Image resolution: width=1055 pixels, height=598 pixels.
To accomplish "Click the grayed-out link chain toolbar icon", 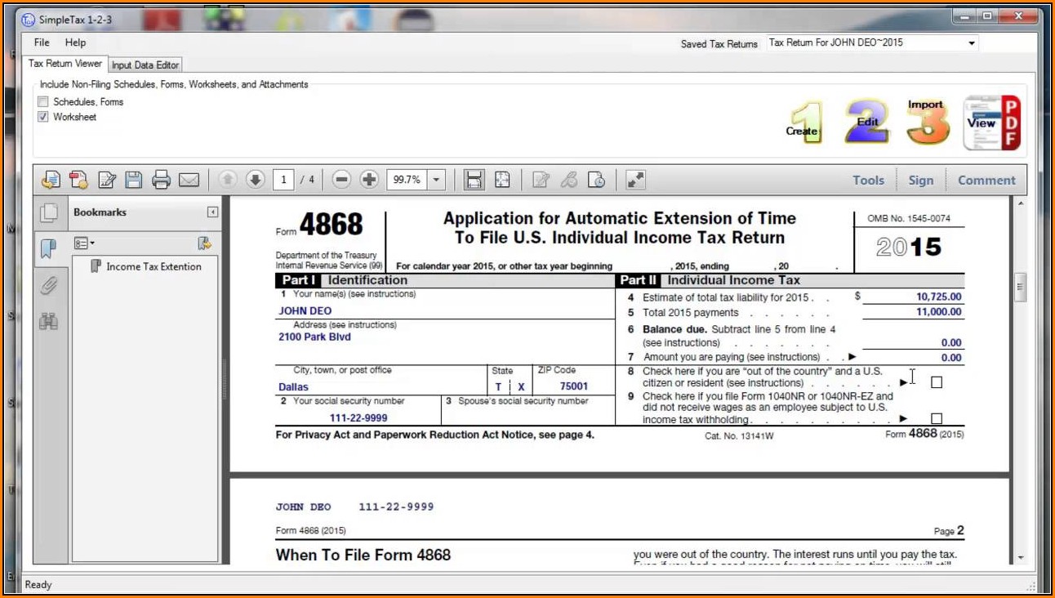I will [569, 180].
